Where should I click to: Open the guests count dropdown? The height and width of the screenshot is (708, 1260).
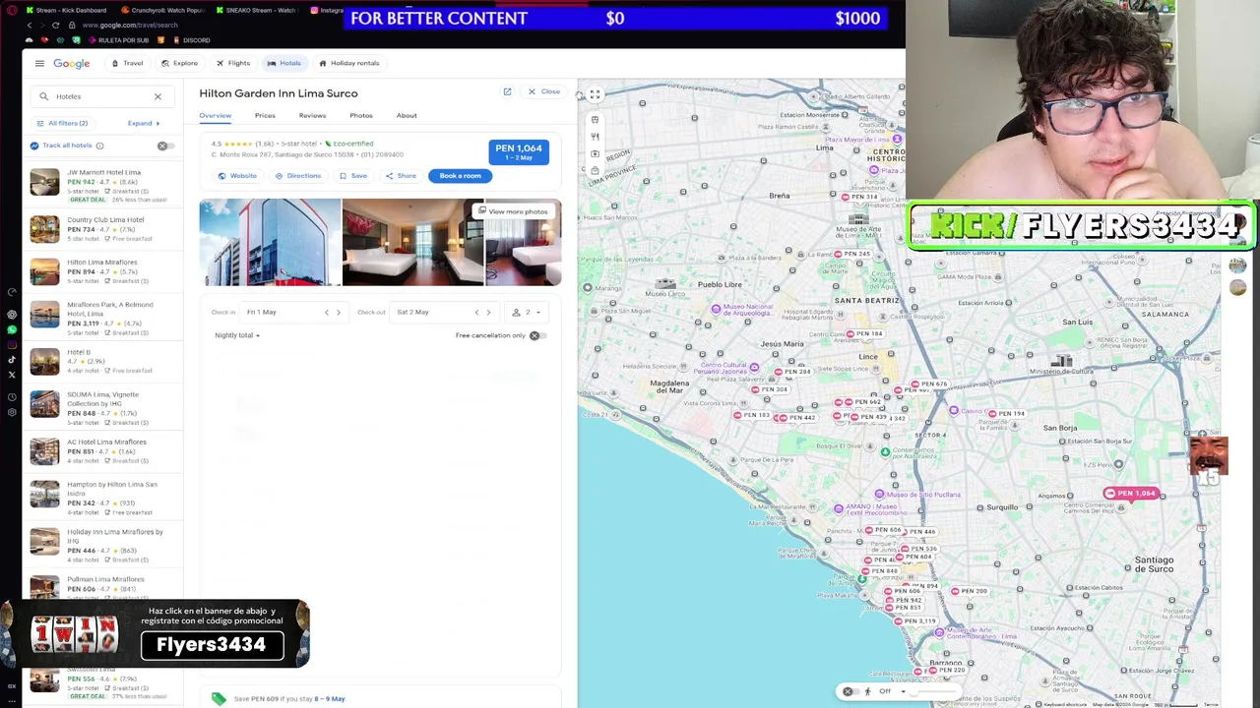click(x=527, y=312)
